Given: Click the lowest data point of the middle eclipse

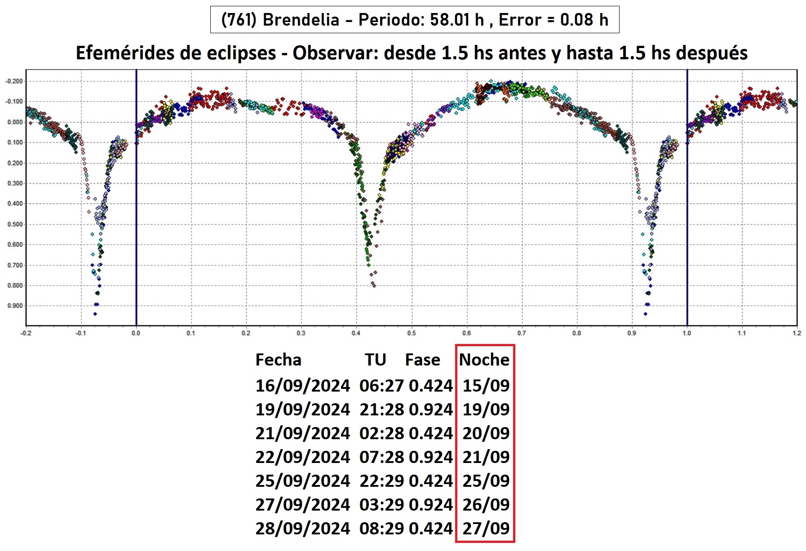Looking at the screenshot, I should click(x=374, y=286).
